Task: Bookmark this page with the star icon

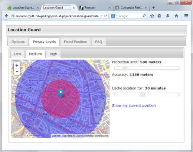Action: [152, 16]
